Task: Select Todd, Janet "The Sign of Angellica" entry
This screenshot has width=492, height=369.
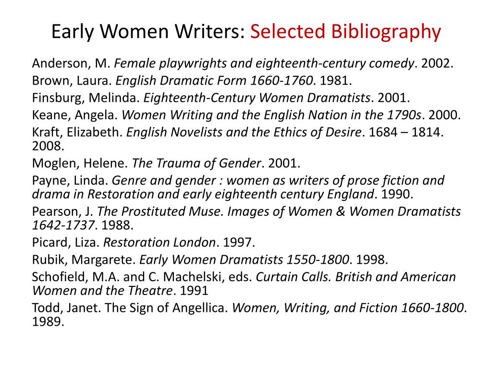Action: click(249, 314)
